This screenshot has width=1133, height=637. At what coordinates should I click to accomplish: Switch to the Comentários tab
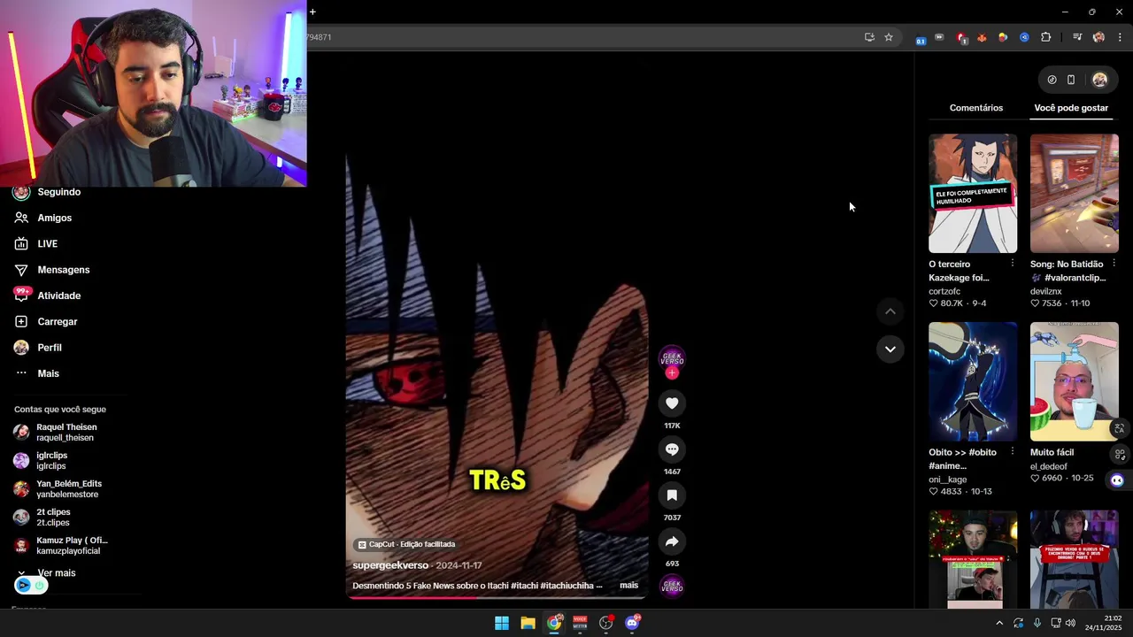click(976, 108)
